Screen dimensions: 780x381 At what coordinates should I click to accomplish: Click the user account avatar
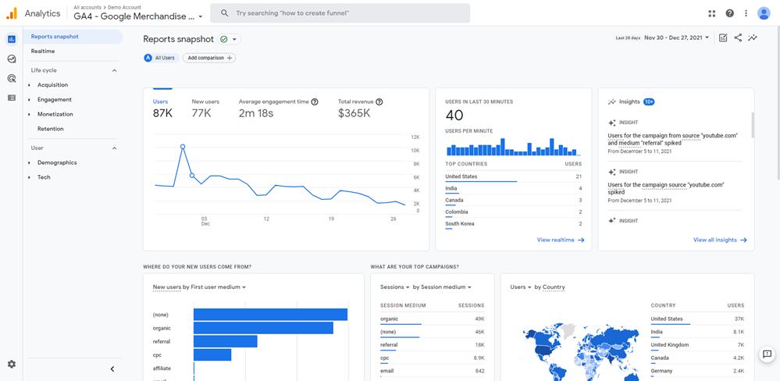pyautogui.click(x=764, y=13)
